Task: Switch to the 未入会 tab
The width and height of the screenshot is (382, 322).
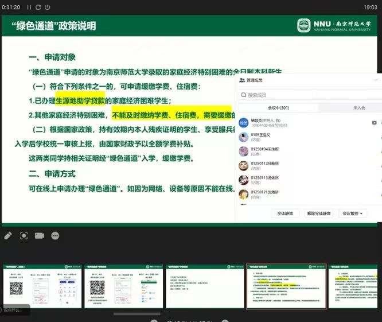Action: 359,108
